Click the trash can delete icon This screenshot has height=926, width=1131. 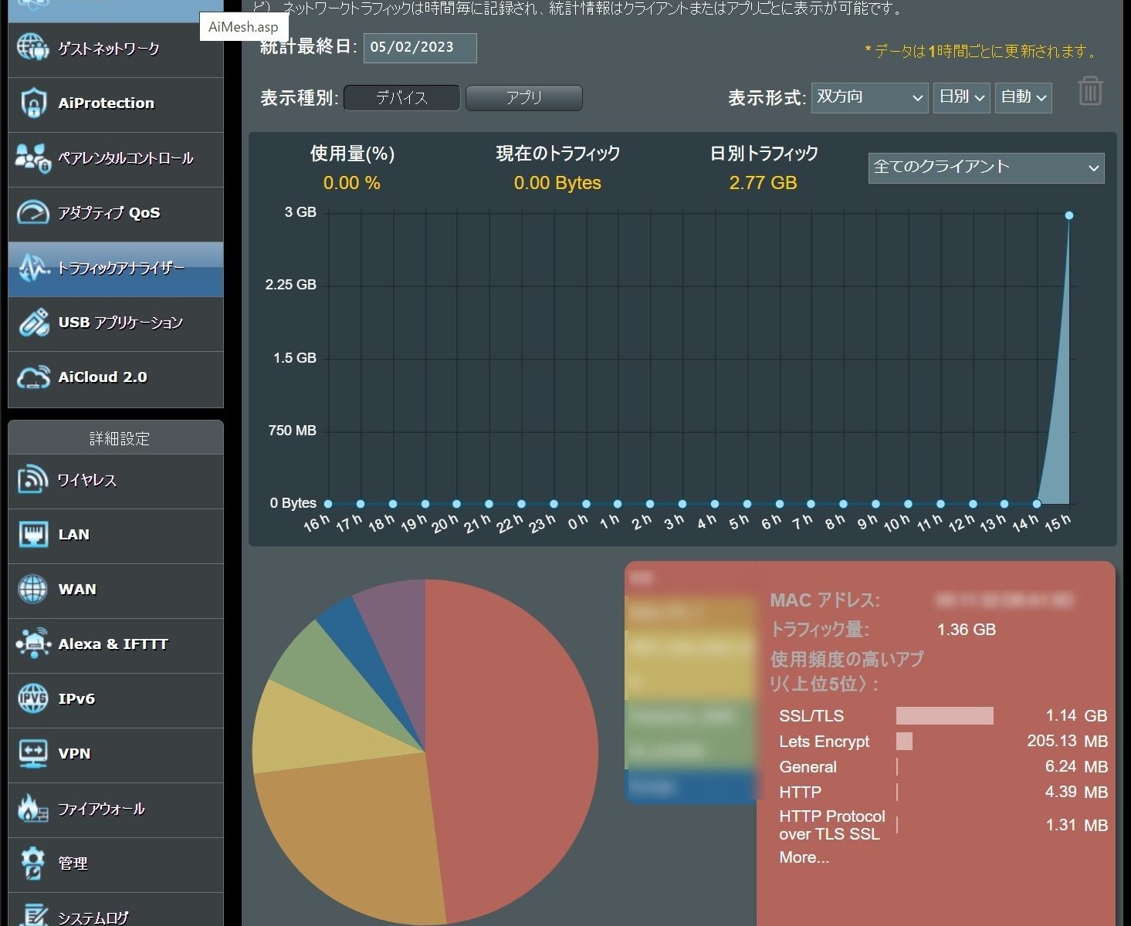tap(1090, 92)
